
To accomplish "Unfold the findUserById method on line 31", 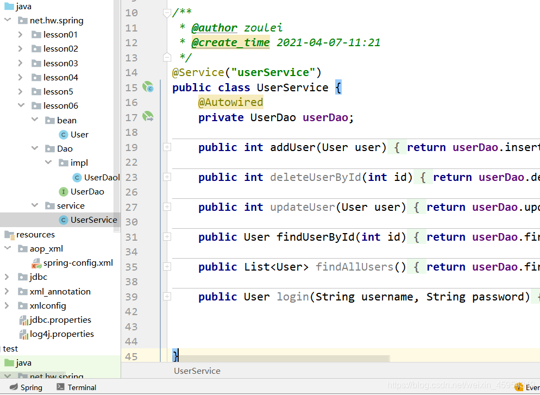I will tap(167, 237).
